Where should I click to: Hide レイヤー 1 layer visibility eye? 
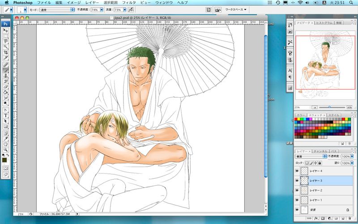tap(297, 200)
